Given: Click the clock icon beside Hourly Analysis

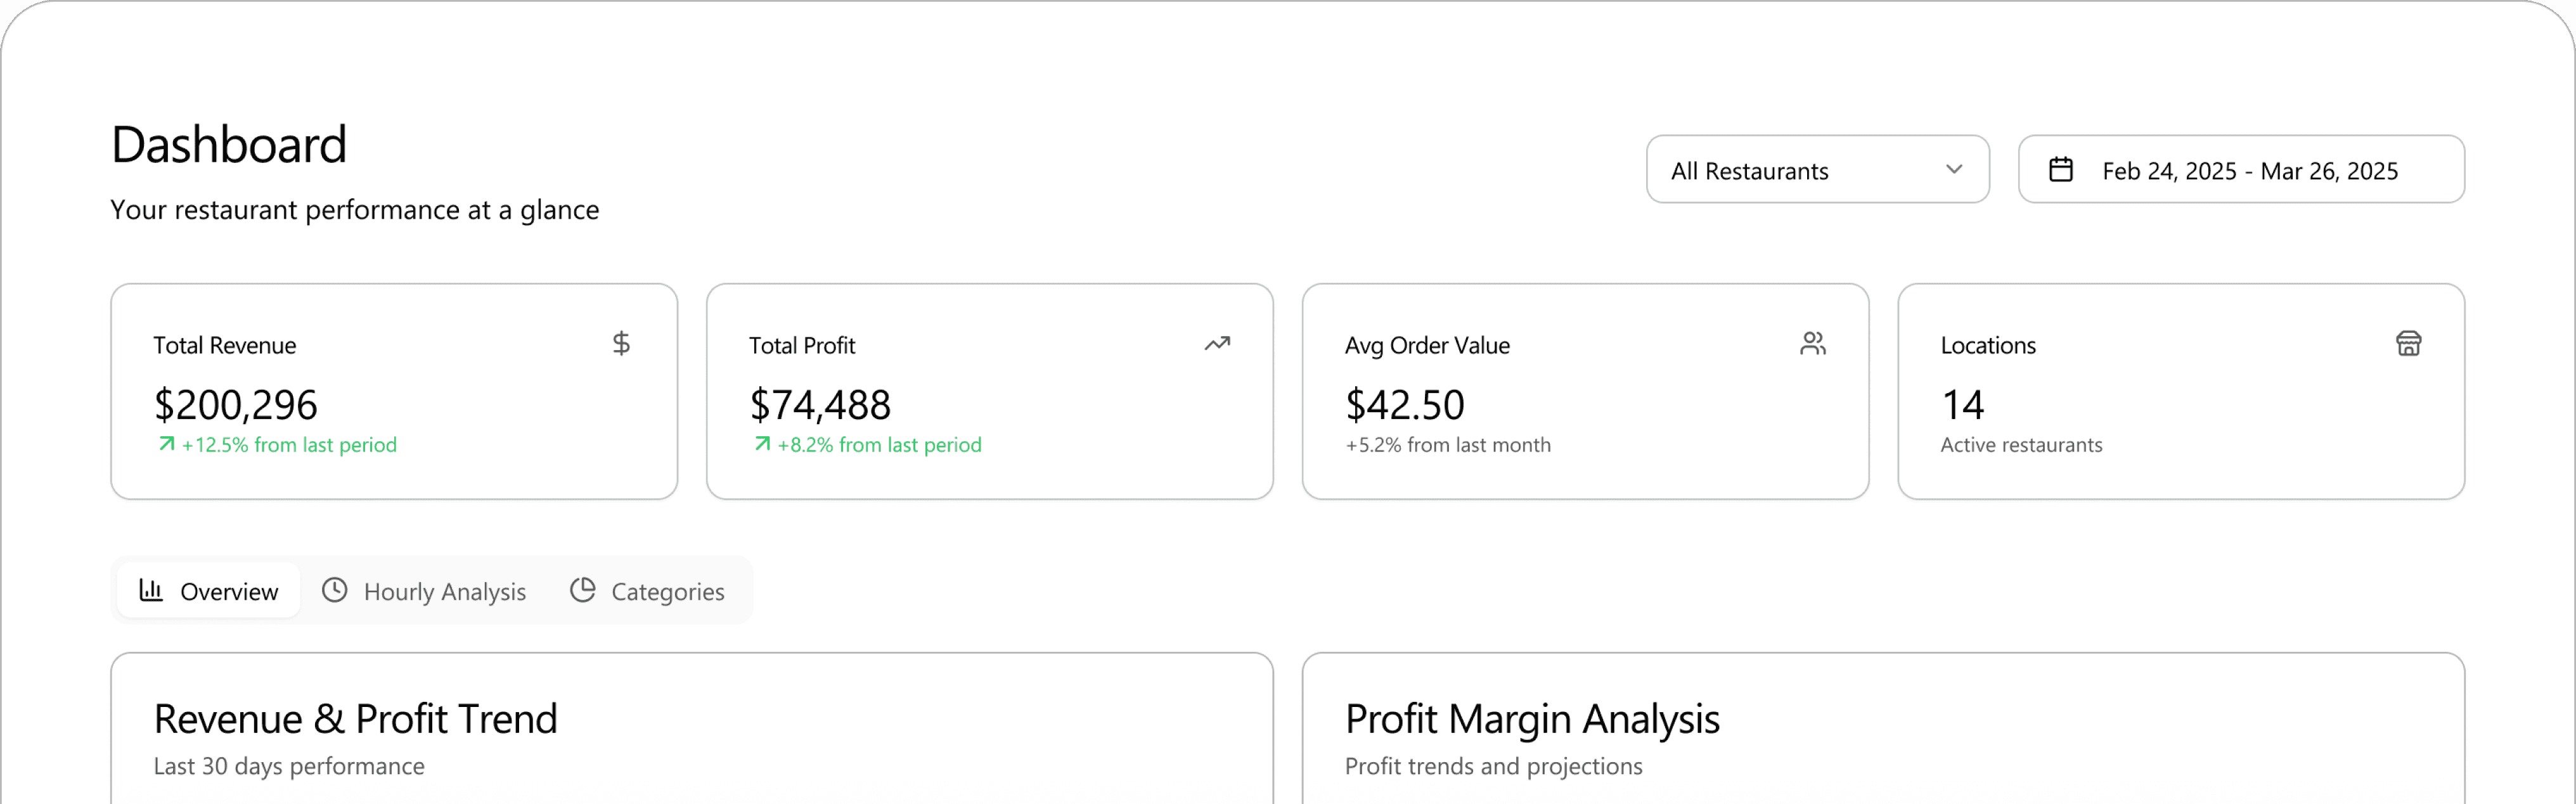Looking at the screenshot, I should pos(335,590).
